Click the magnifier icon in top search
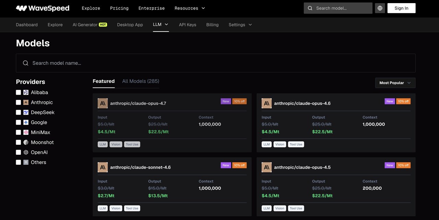Image resolution: width=439 pixels, height=220 pixels. [x=310, y=8]
